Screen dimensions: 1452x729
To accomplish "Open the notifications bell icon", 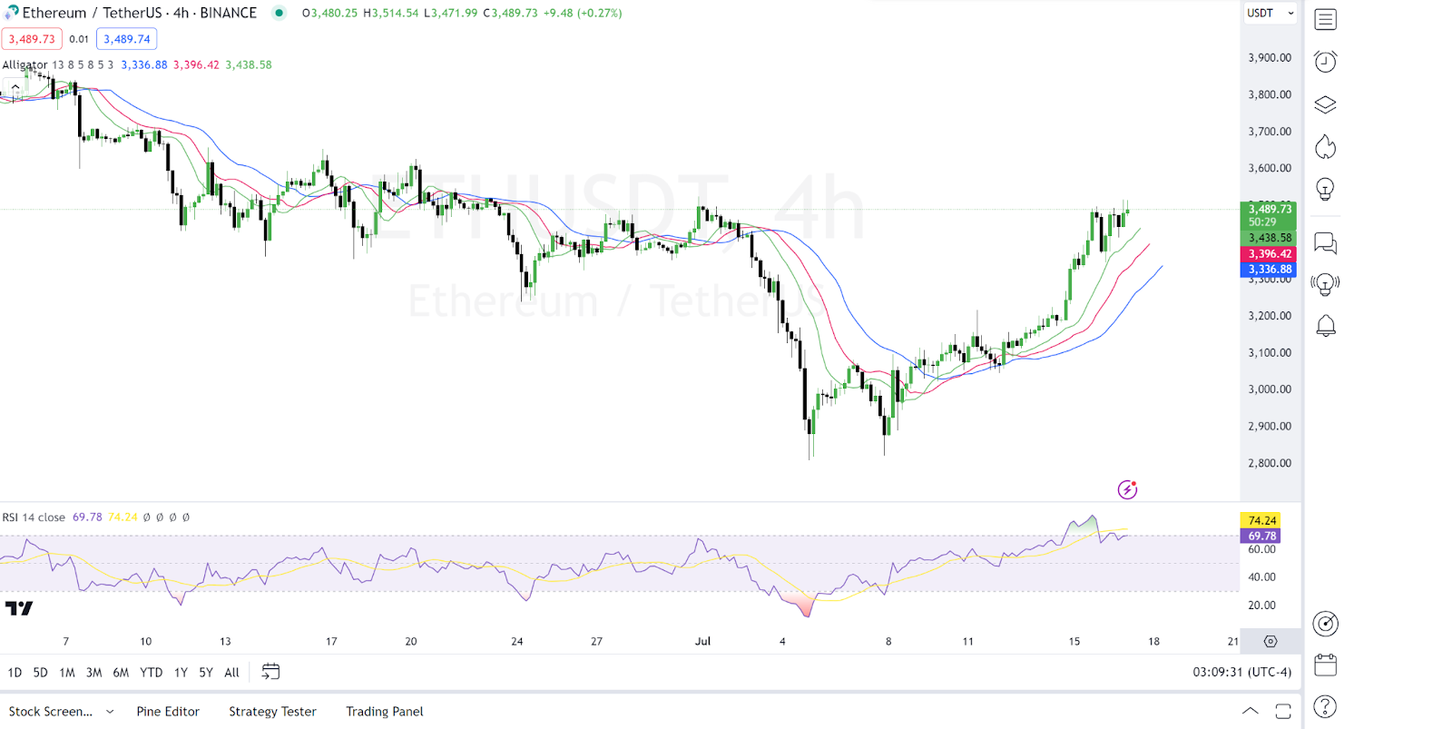I will pos(1325,326).
